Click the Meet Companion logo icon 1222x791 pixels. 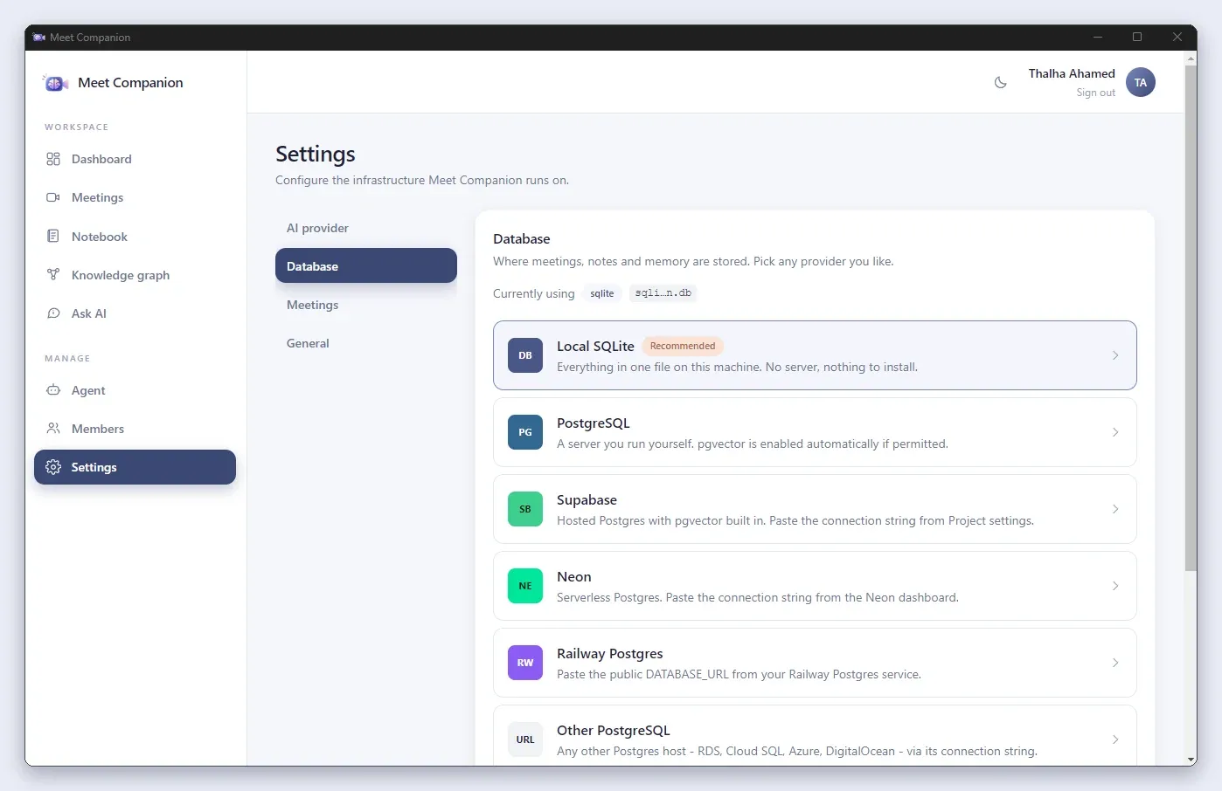click(x=55, y=83)
